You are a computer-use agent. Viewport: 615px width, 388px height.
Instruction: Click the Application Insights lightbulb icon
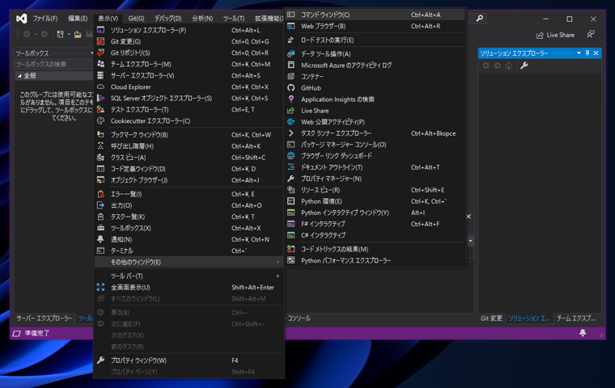click(x=291, y=99)
